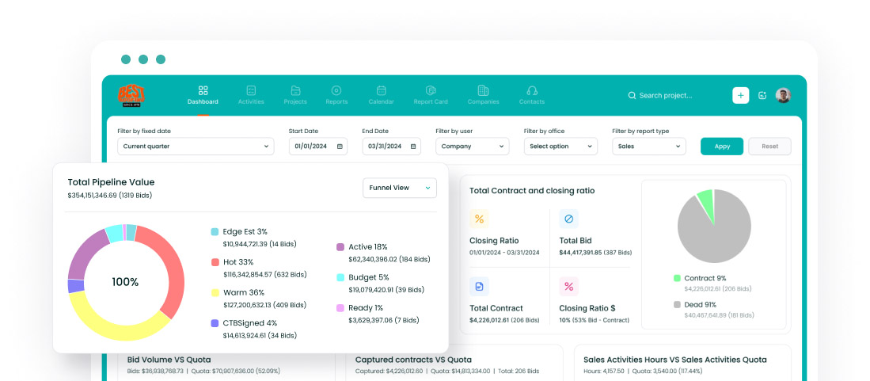870x381 pixels.
Task: Click the Reset filter button
Action: tap(769, 147)
